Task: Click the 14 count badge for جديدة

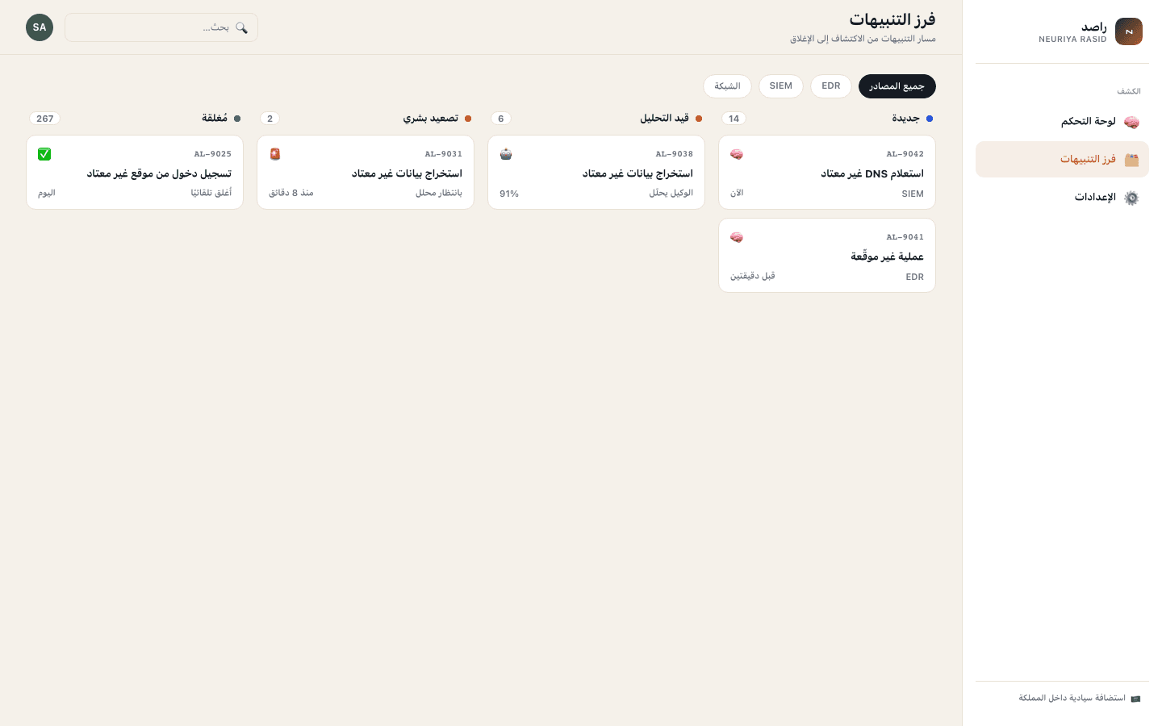Action: click(x=734, y=119)
